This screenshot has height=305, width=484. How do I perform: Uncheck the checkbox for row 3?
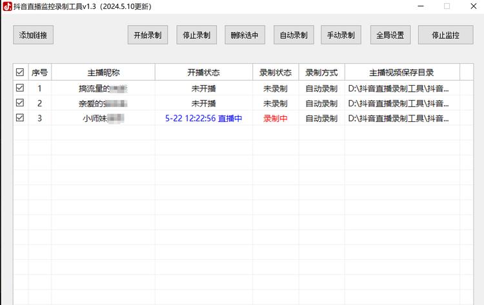tap(20, 117)
